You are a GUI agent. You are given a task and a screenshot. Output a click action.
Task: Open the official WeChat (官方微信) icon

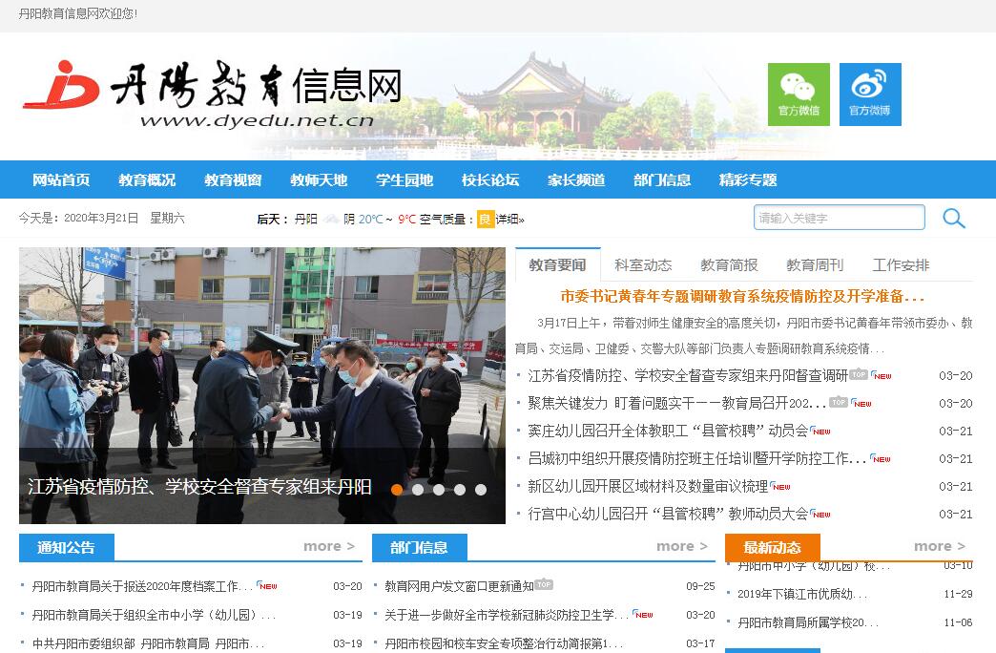click(799, 95)
